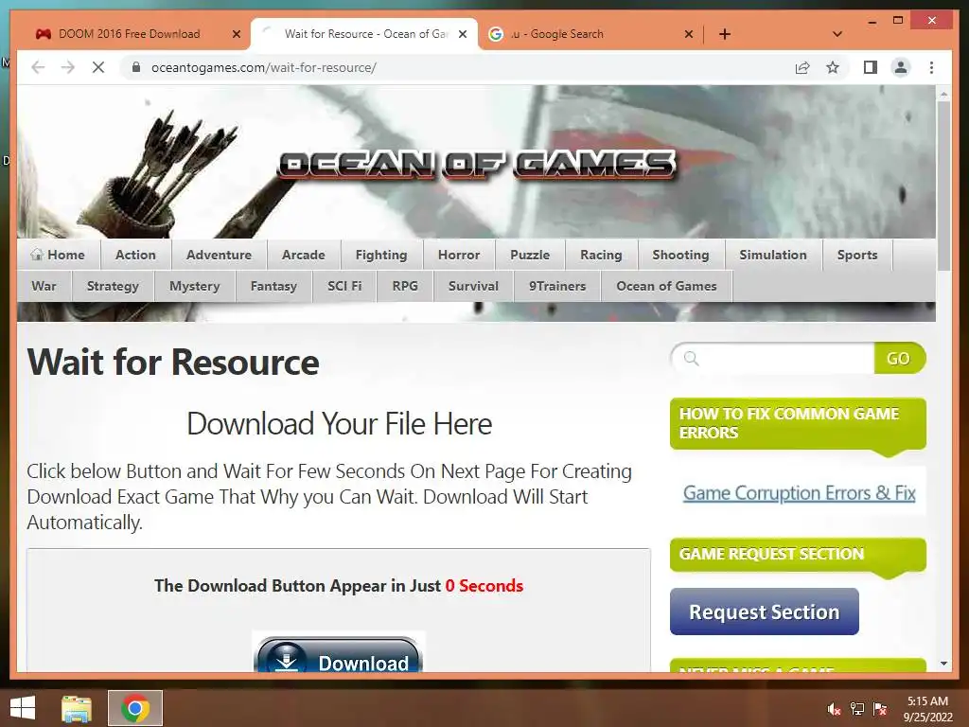969x727 pixels.
Task: Click the scrollbar up arrow
Action: point(943,95)
